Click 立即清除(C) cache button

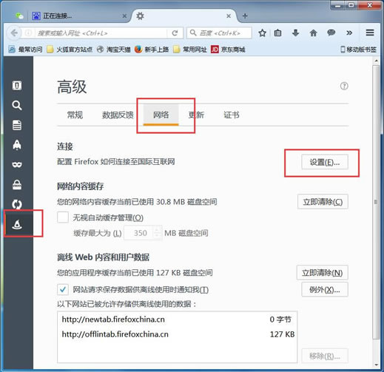click(x=323, y=202)
